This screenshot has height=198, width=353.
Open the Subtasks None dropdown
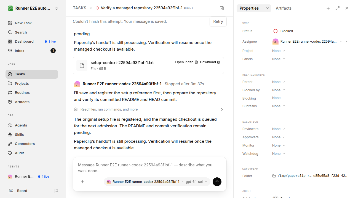279,106
